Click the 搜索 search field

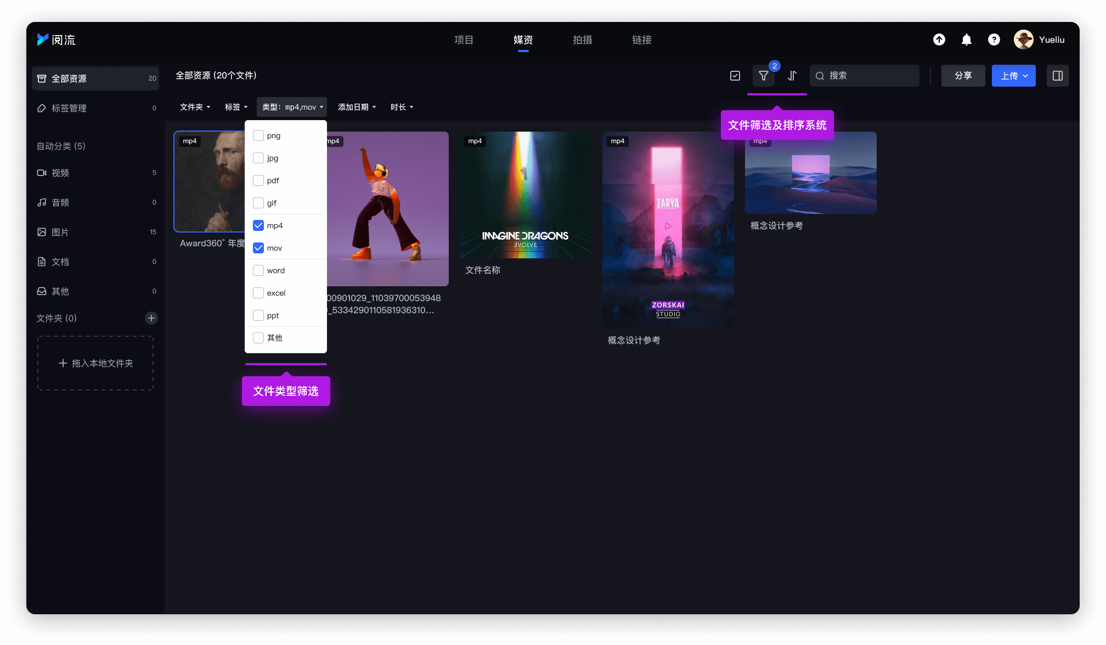coord(865,76)
